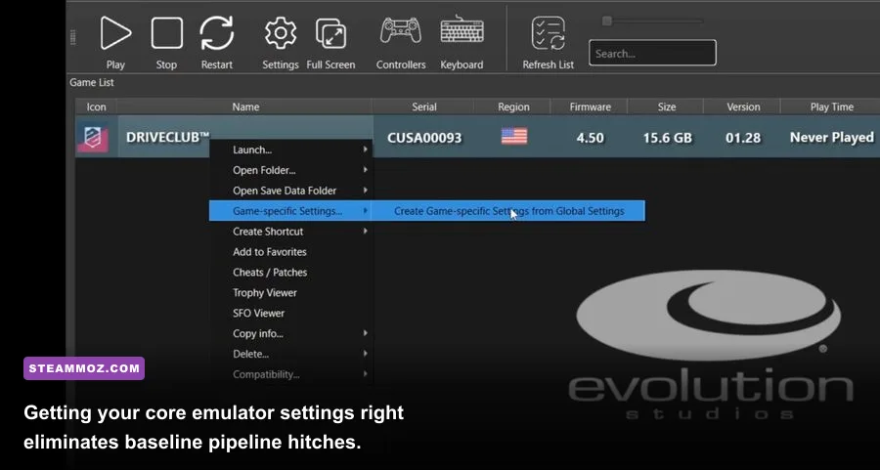This screenshot has height=470, width=880.
Task: Expand the Copy info... submenu
Action: [x=290, y=333]
